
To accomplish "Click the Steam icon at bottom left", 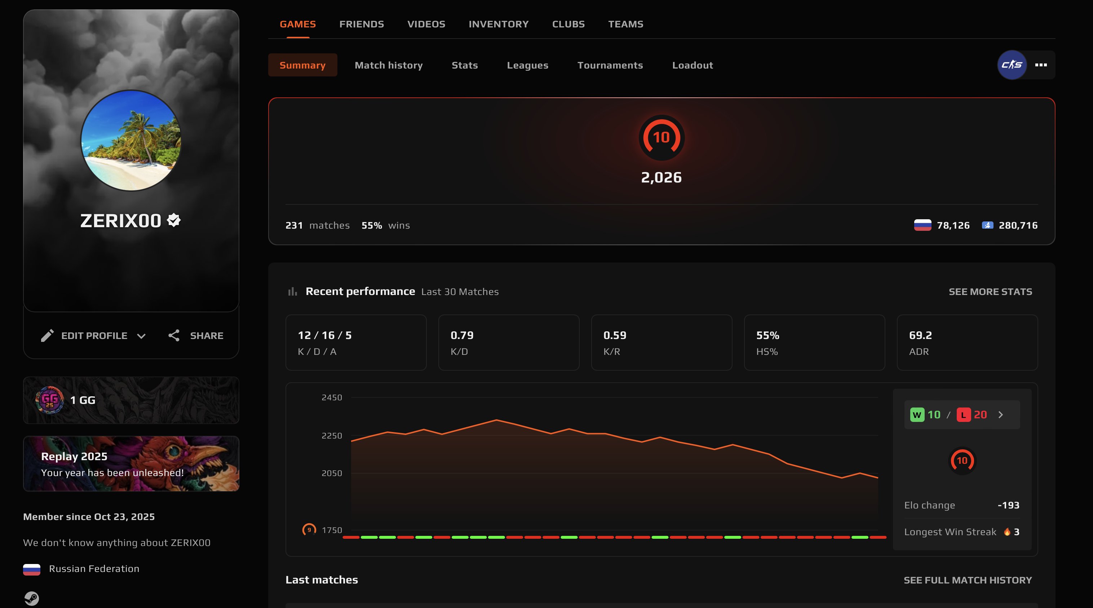I will [31, 599].
